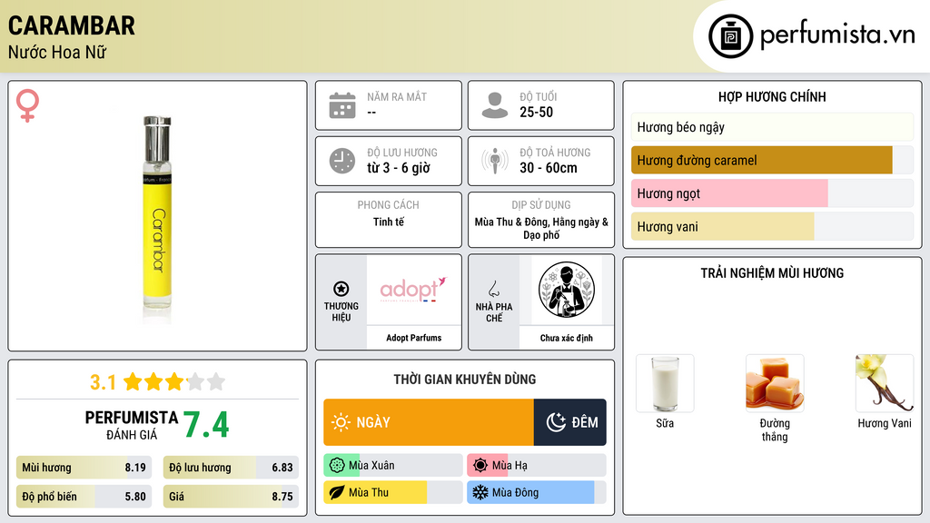Viewport: 930px width, 523px height.
Task: Click the green 7.4 Perfumista score
Action: point(206,425)
